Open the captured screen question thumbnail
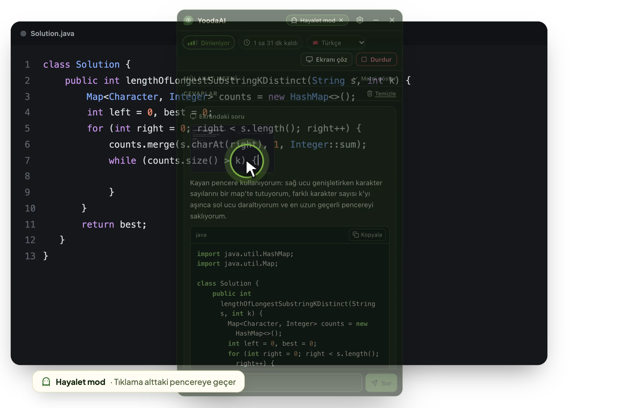Image resolution: width=644 pixels, height=408 pixels. coord(232,149)
